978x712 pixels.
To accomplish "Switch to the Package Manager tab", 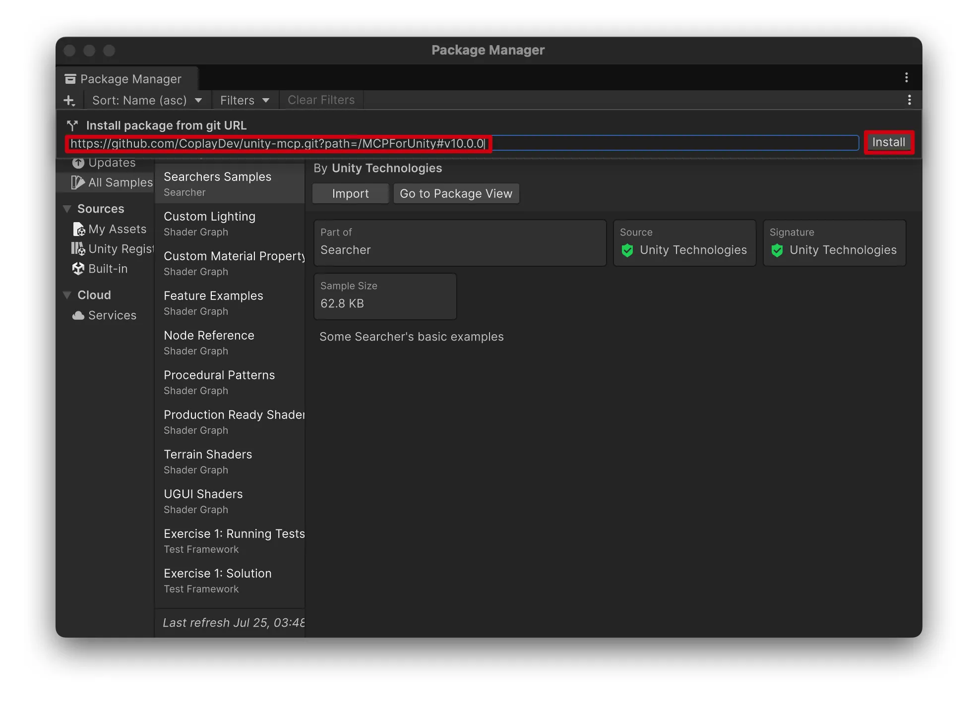I will click(127, 79).
